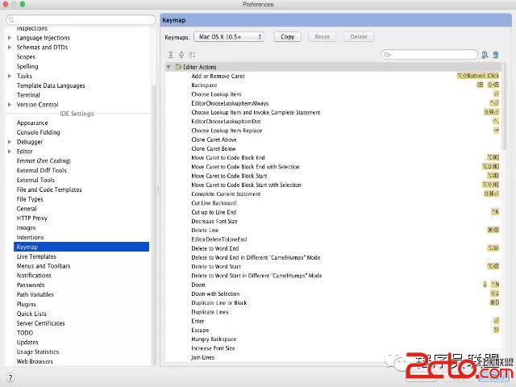Expand the Version Control node
The image size is (516, 387).
coord(10,105)
